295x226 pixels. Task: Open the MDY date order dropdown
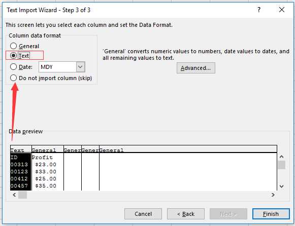(81, 67)
